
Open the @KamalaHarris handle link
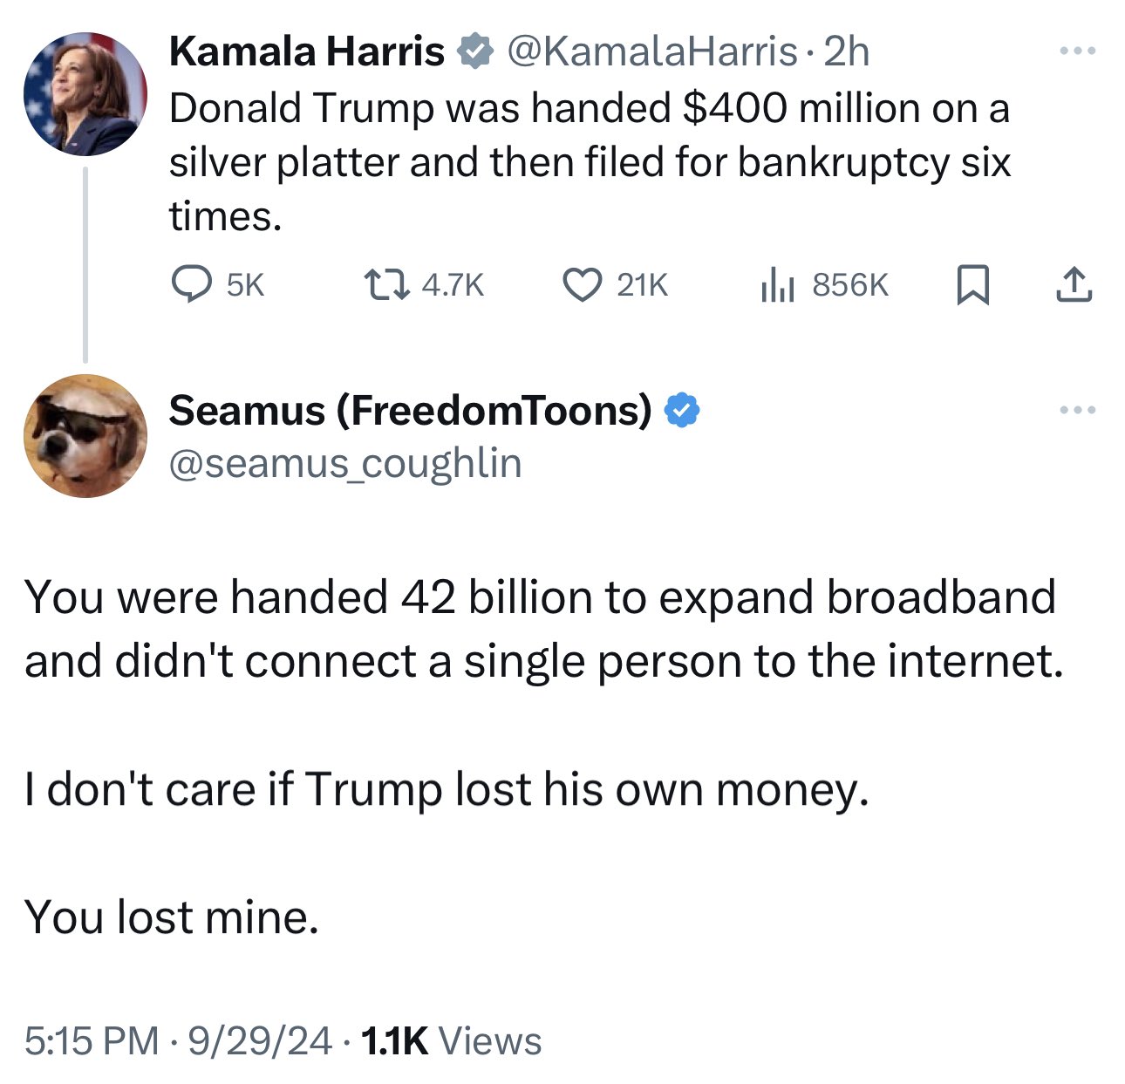pyautogui.click(x=651, y=51)
